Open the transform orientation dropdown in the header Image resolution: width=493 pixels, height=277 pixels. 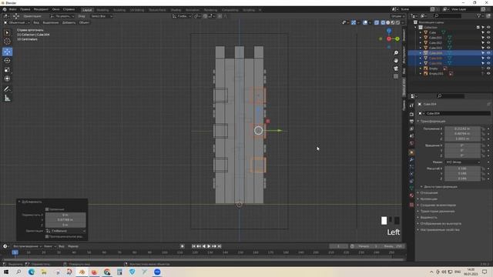point(182,16)
